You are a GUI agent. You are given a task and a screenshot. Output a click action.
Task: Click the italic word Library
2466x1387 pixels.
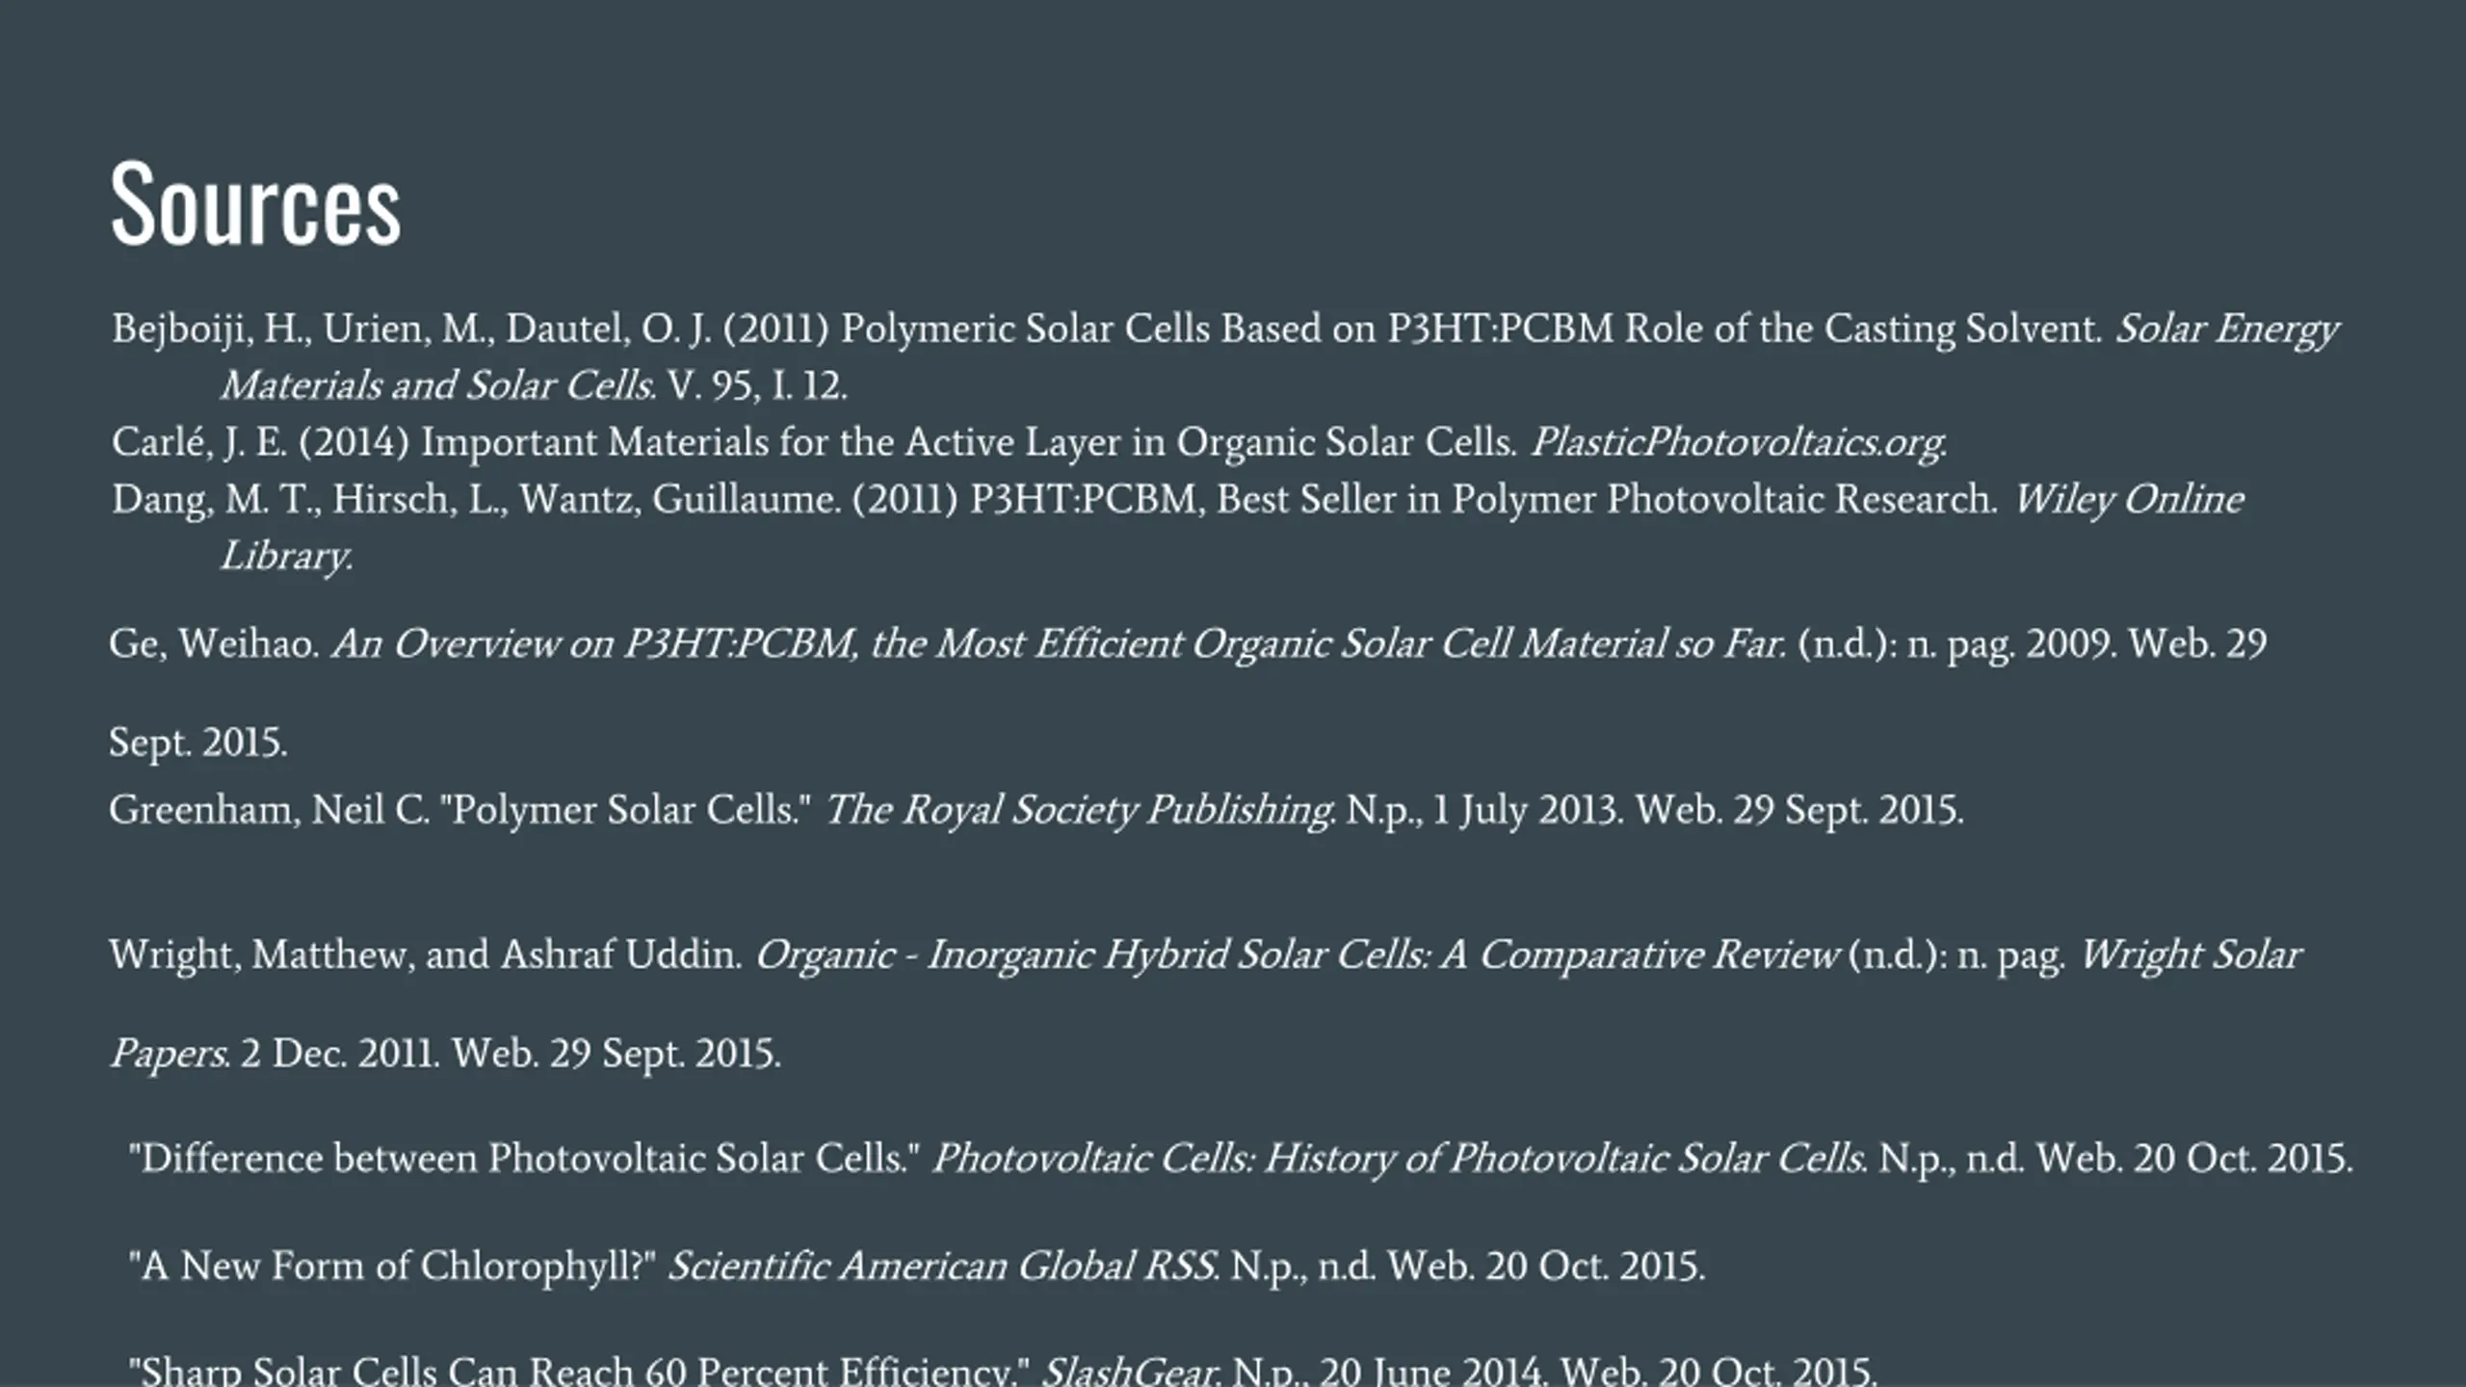pos(287,556)
